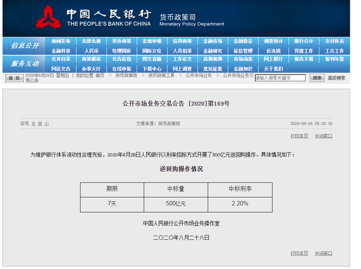This screenshot has width=361, height=269.
Task: Open the 经理国库 section
Action: (122, 51)
